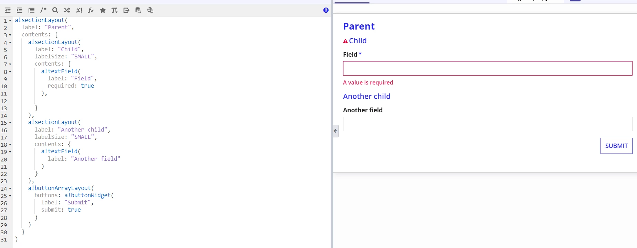Click the globe translation icon

click(150, 10)
